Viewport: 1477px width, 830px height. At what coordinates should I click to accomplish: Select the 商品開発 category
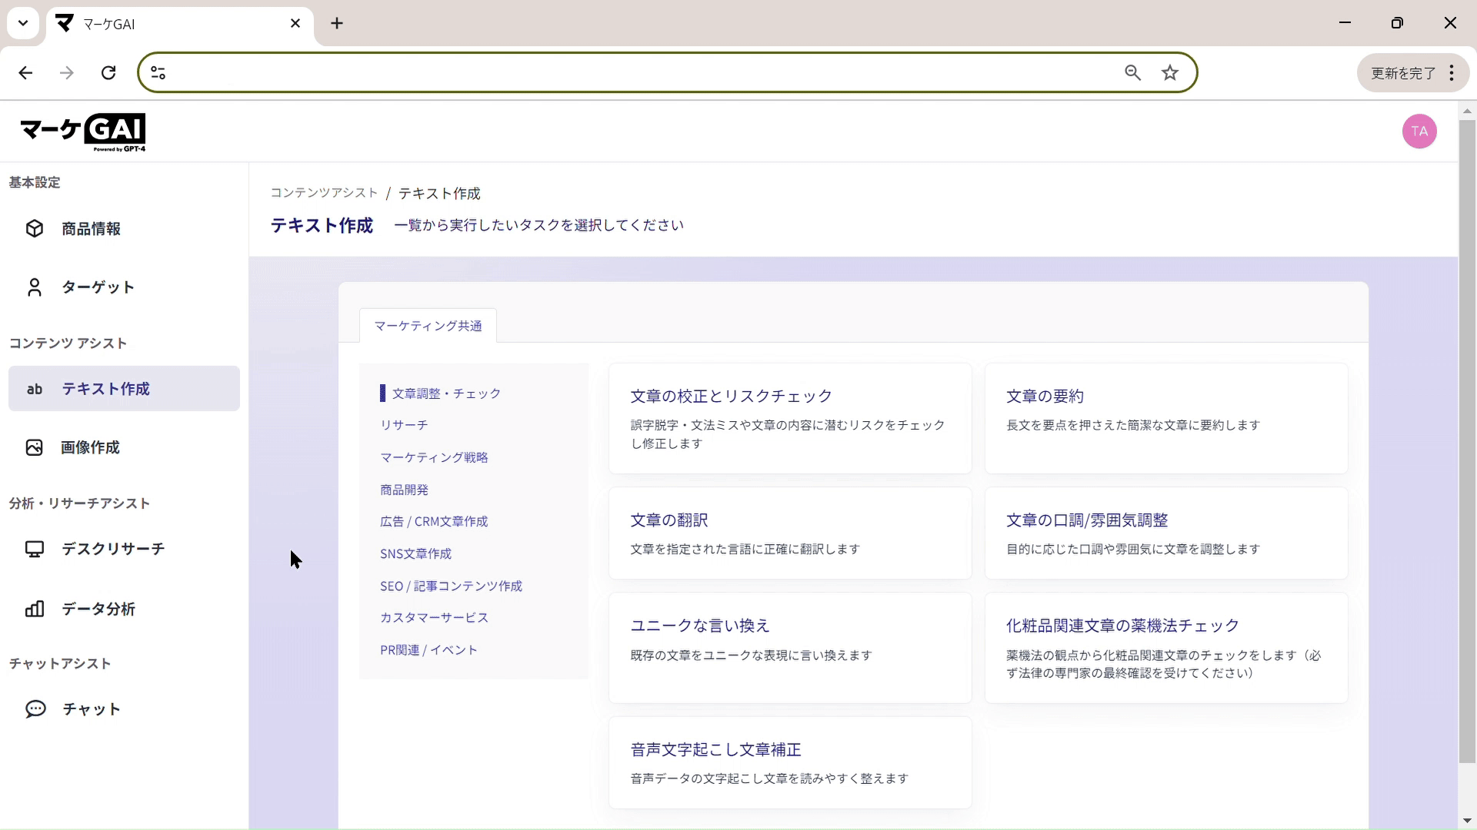click(x=404, y=490)
